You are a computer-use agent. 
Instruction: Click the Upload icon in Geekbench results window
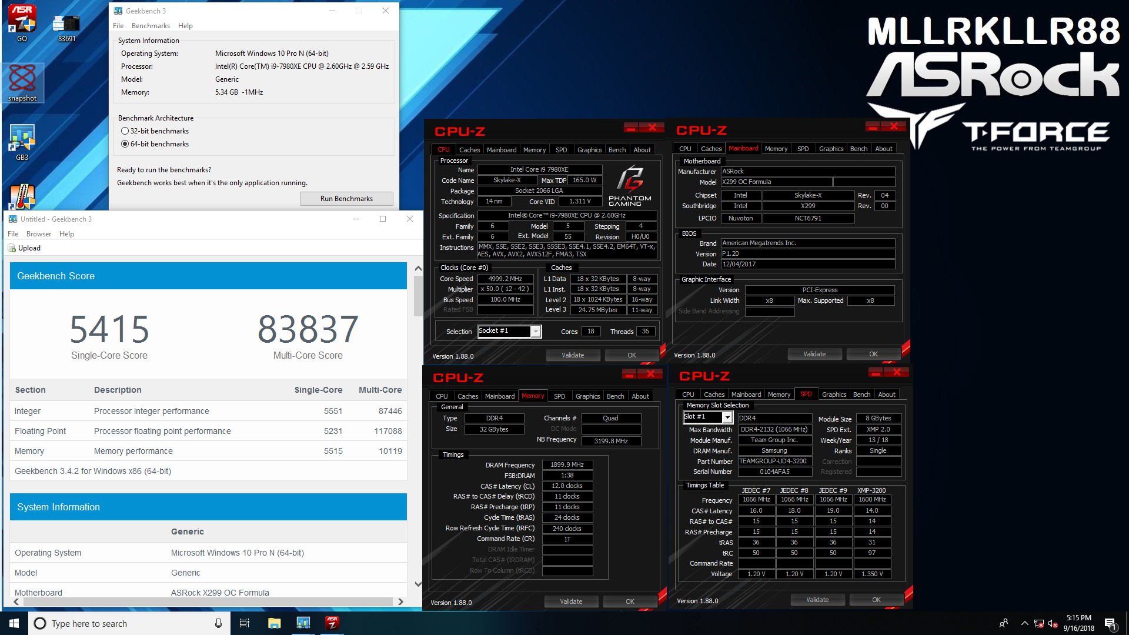click(x=12, y=248)
